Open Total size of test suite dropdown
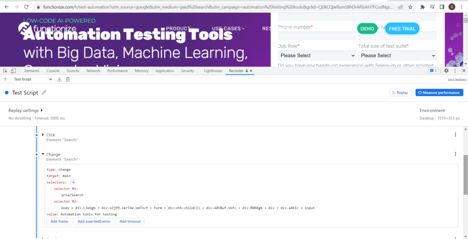Viewport: 468px width, 239px height. click(x=397, y=56)
